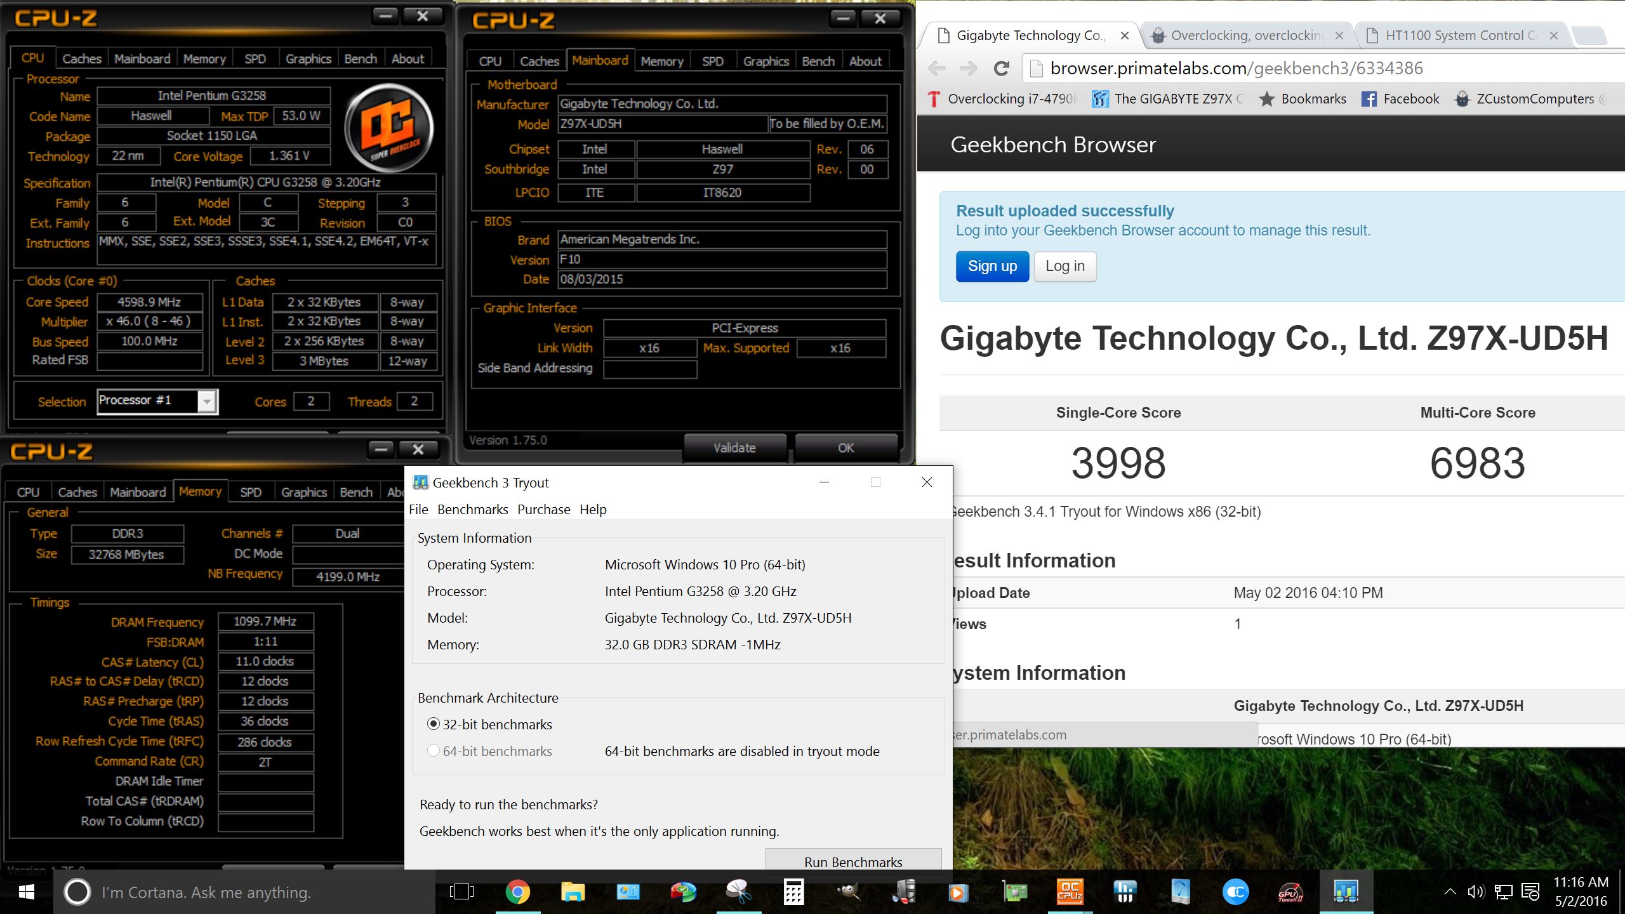The image size is (1625, 914).
Task: Open File Explorer from the taskbar
Action: 573,892
